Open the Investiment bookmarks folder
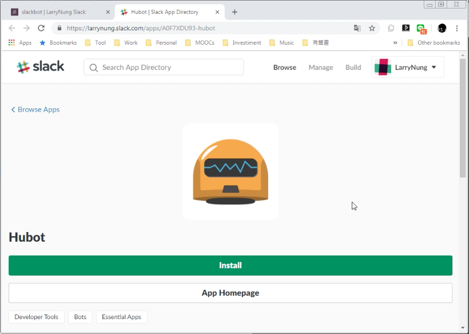This screenshot has width=469, height=334. (x=242, y=43)
